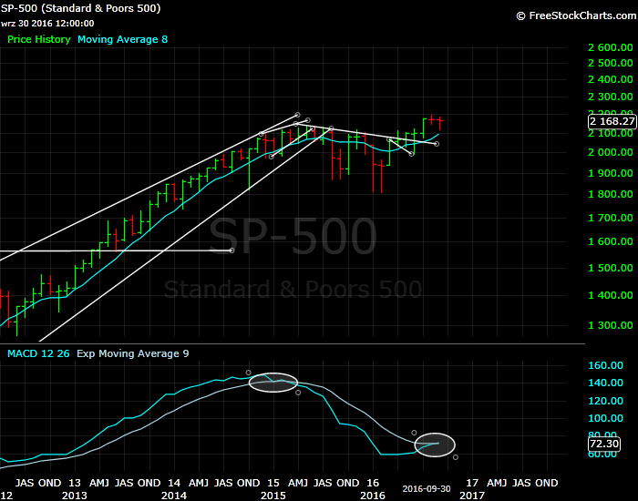The width and height of the screenshot is (638, 501).
Task: Click the 2016 year label on time axis
Action: pos(373,496)
